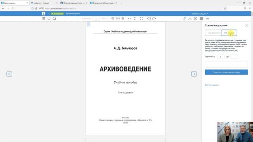Open search with the magnifier icon
Image resolution: width=253 pixels, height=142 pixels.
point(55,19)
